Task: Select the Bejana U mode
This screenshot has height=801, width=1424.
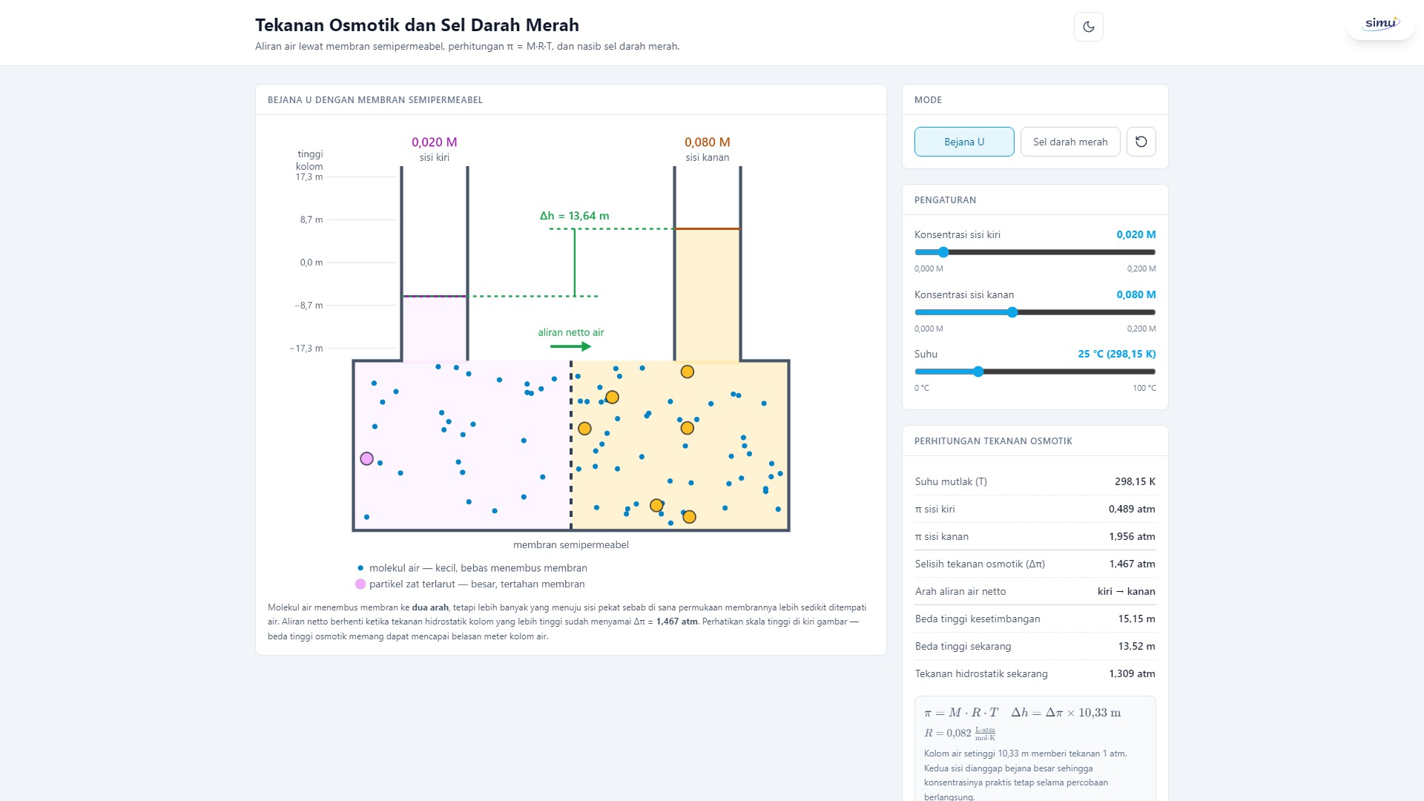Action: click(x=964, y=142)
